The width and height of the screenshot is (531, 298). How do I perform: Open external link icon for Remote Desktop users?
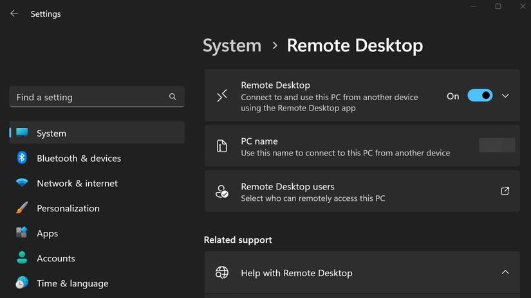click(505, 191)
